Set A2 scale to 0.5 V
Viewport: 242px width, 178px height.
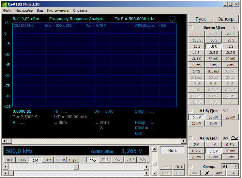230,145
